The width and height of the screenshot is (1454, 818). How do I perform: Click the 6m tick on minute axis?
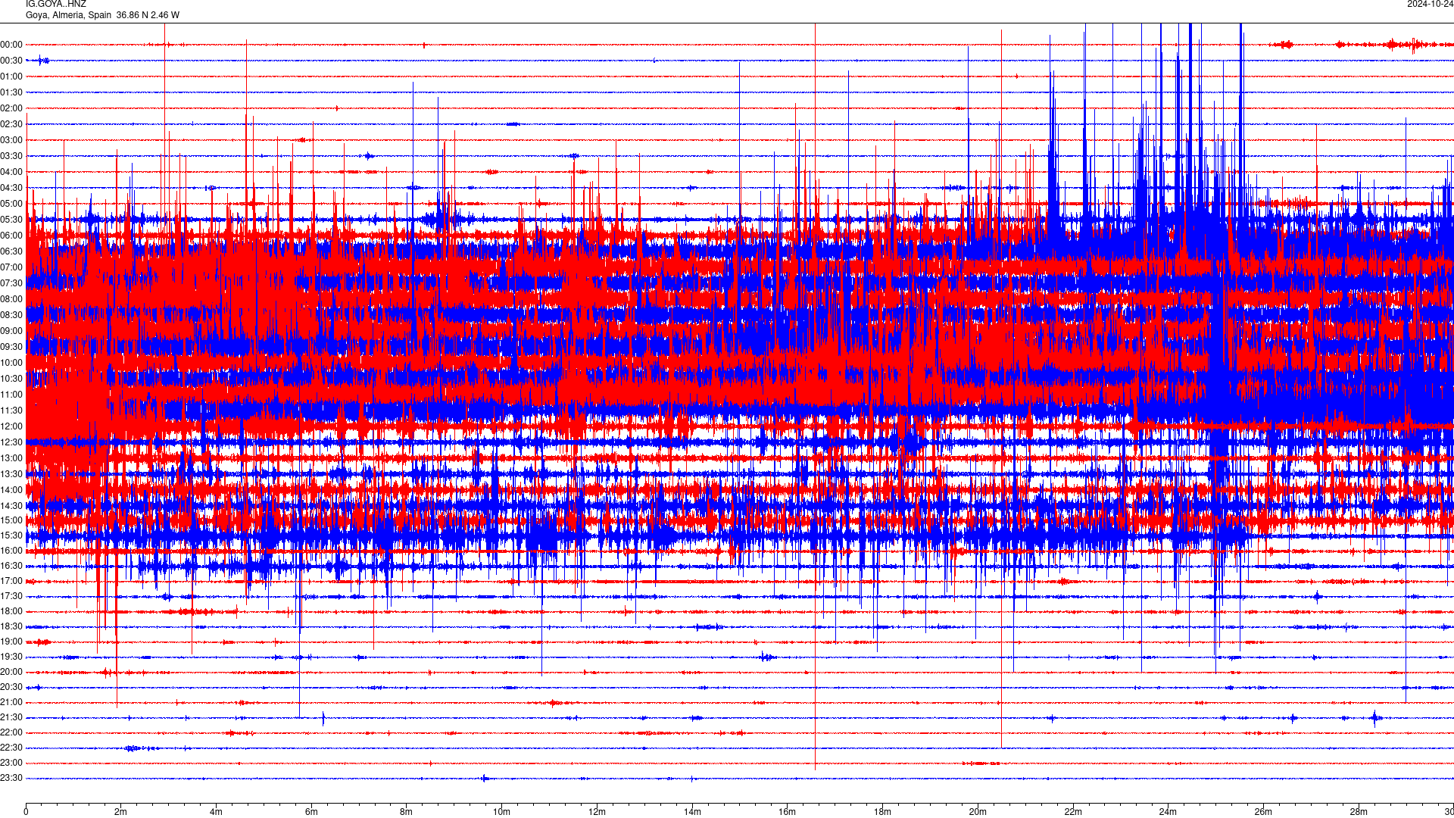pyautogui.click(x=311, y=812)
